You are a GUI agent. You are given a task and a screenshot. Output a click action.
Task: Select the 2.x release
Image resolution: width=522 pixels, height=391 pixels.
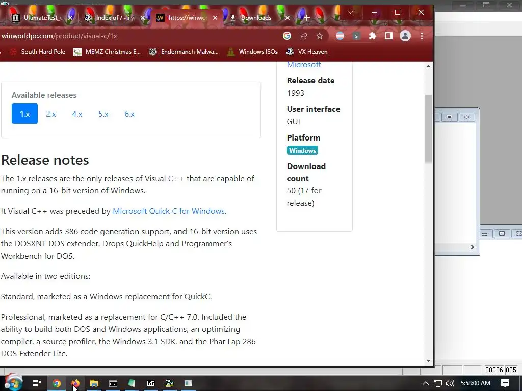point(51,114)
